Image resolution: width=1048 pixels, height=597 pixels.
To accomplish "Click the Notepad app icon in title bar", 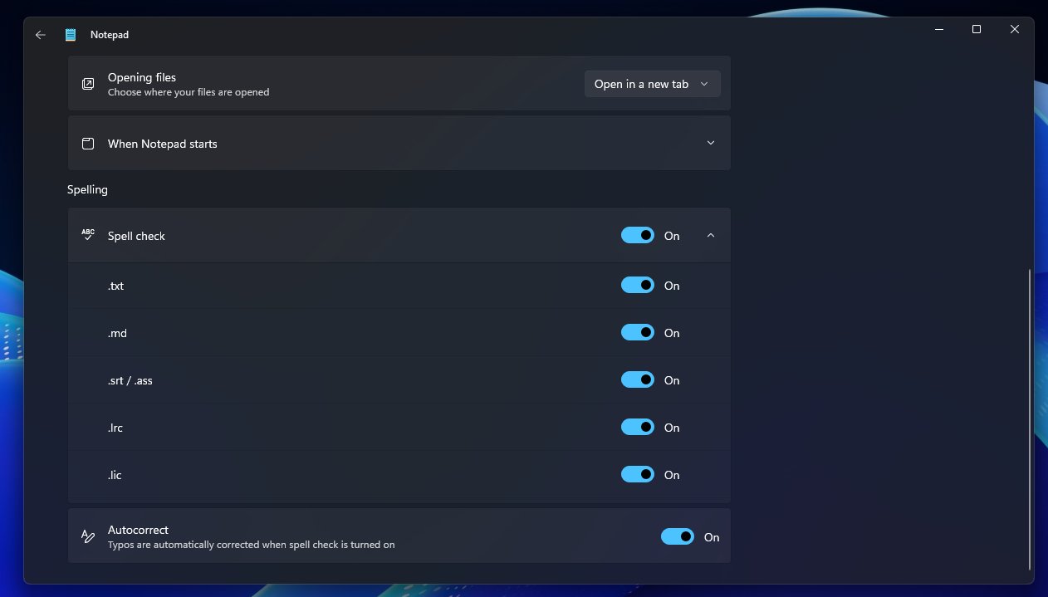I will pyautogui.click(x=71, y=35).
